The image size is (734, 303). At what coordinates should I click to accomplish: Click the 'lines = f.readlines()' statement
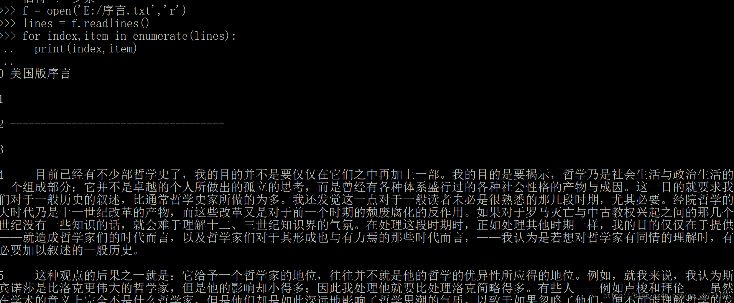coord(86,24)
